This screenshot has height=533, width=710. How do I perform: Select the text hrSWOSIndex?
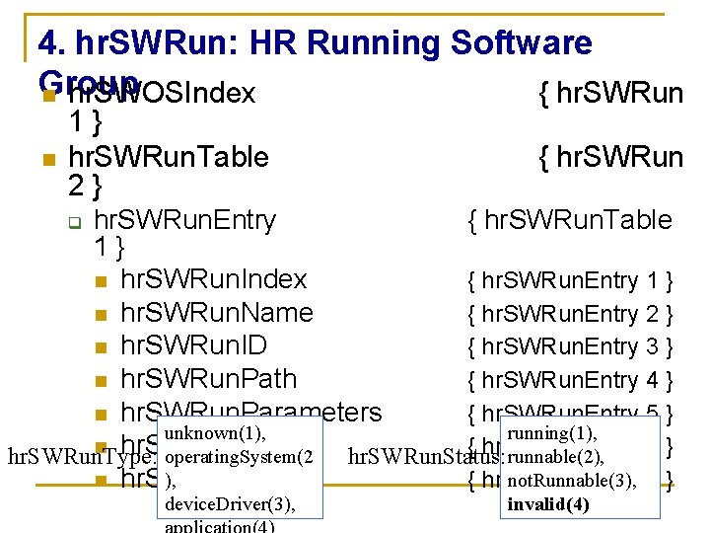pyautogui.click(x=162, y=93)
